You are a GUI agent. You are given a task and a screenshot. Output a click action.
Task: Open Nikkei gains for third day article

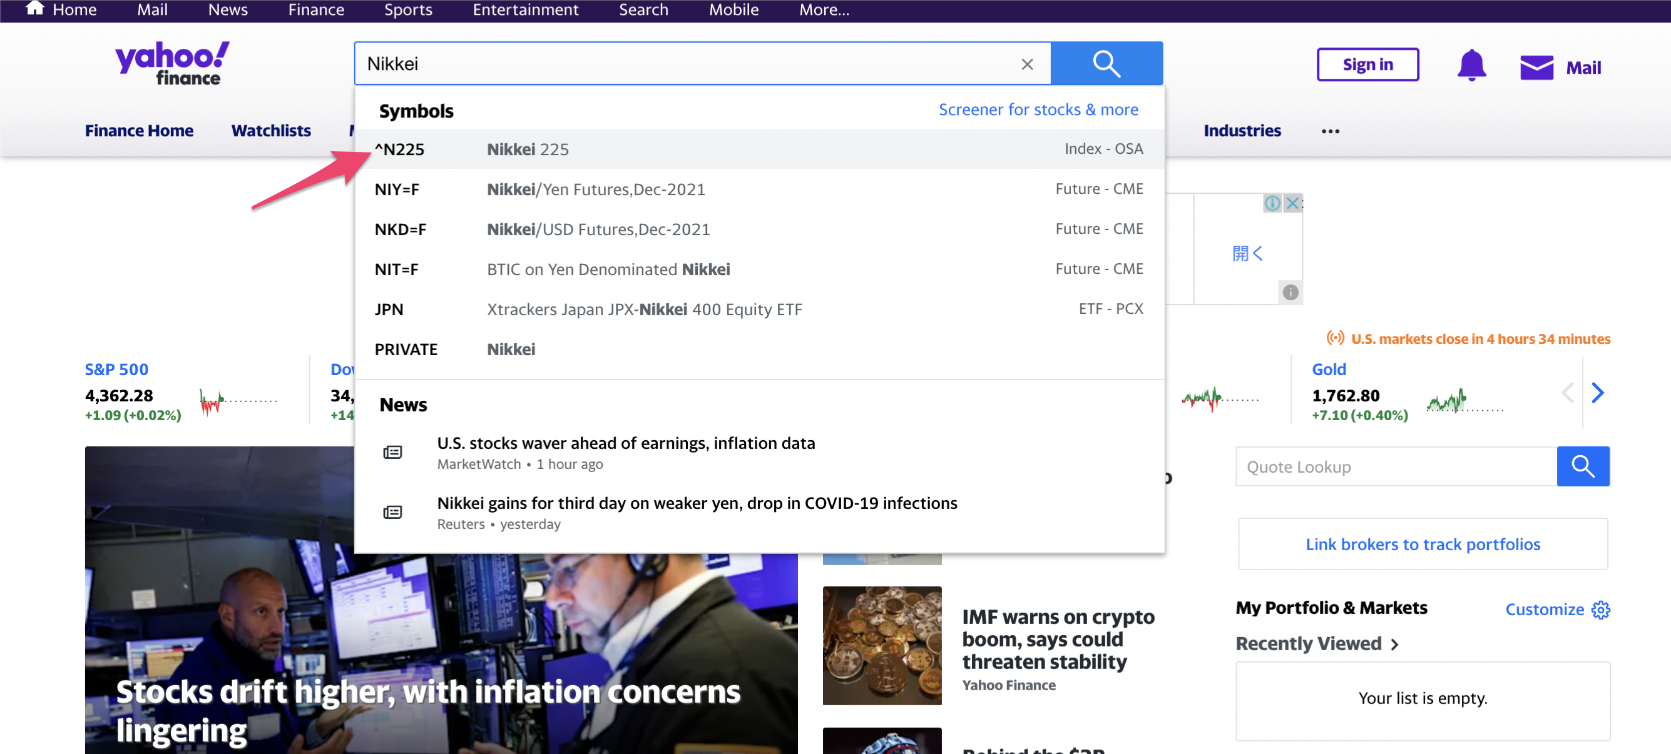[697, 503]
